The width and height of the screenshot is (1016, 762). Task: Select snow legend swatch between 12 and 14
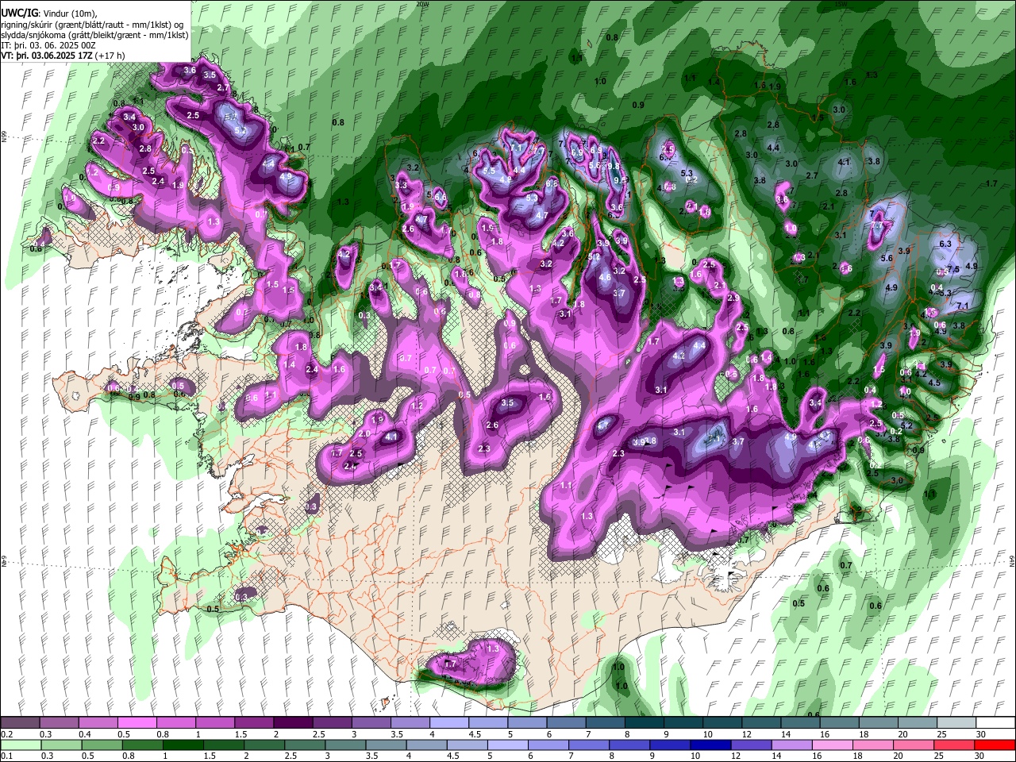pyautogui.click(x=761, y=723)
